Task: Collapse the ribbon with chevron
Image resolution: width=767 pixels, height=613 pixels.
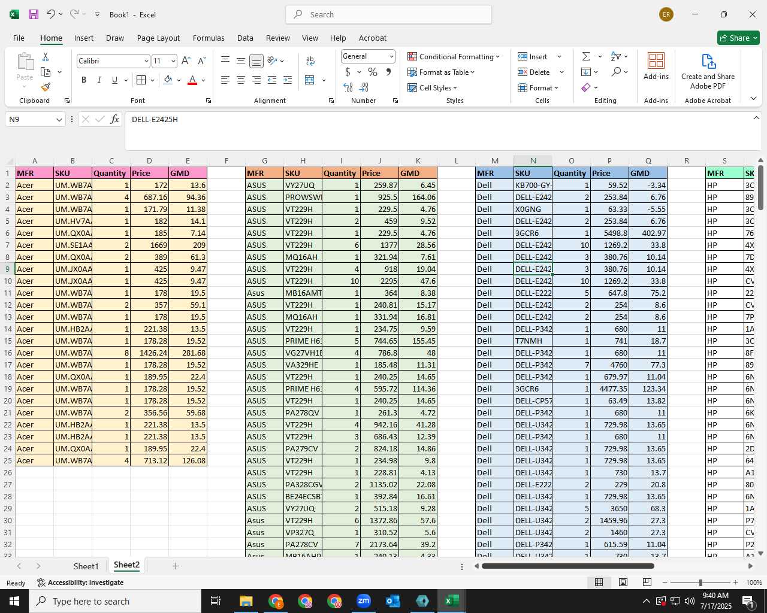Action: (x=753, y=99)
